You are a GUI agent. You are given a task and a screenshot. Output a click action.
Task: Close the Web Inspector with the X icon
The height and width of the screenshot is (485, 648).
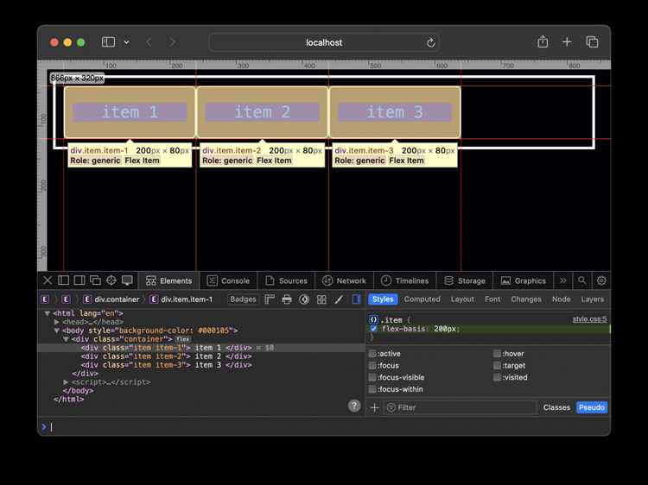pyautogui.click(x=48, y=280)
